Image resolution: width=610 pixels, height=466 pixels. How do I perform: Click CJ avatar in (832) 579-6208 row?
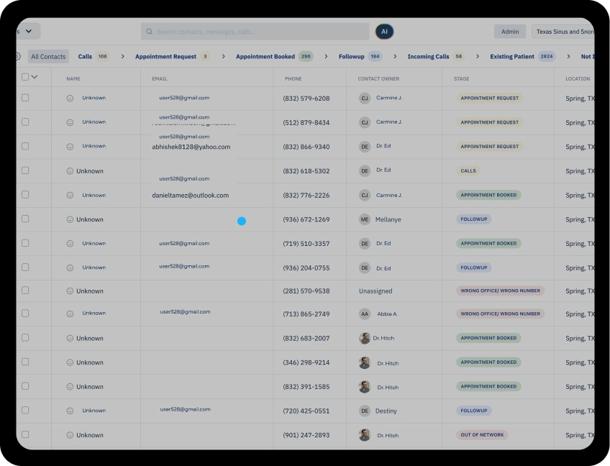365,98
